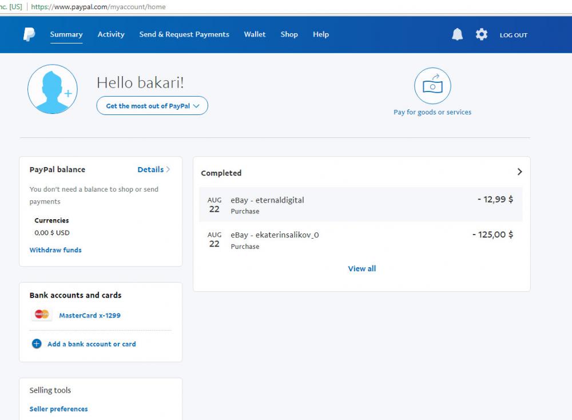Viewport: 572px width, 420px height.
Task: Switch to the Activity tab
Action: [x=111, y=34]
